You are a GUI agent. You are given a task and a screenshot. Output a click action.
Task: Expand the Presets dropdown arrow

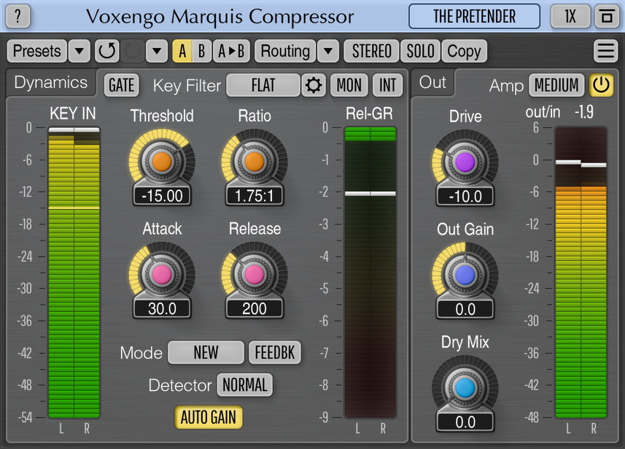pyautogui.click(x=79, y=51)
